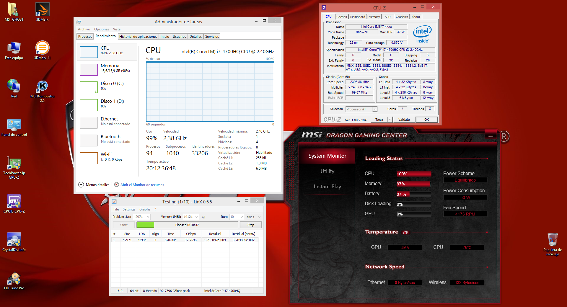Expand the Tools dropdown arrow in CPU-Z
The image size is (567, 307).
pos(390,120)
